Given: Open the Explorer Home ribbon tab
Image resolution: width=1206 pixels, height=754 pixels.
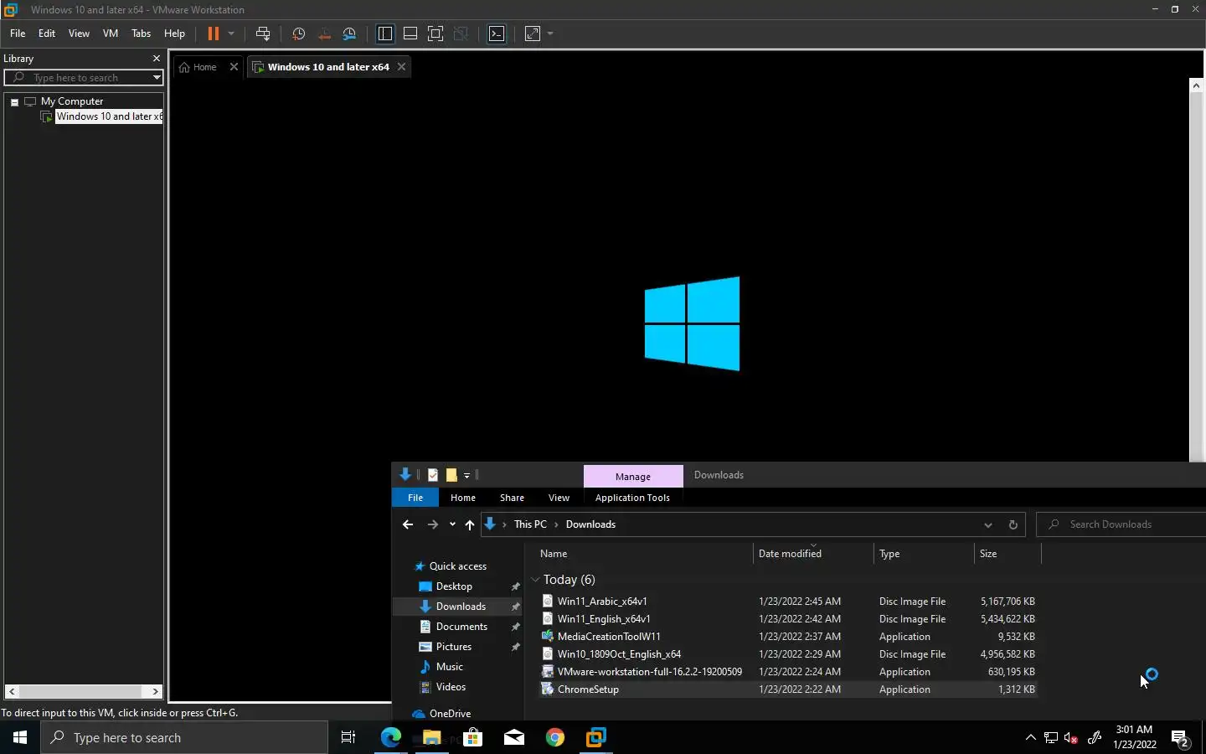Looking at the screenshot, I should (463, 498).
